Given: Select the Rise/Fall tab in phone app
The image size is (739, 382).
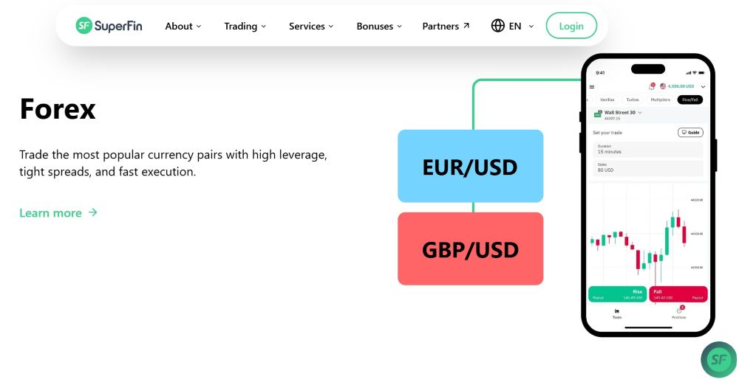Looking at the screenshot, I should click(690, 99).
